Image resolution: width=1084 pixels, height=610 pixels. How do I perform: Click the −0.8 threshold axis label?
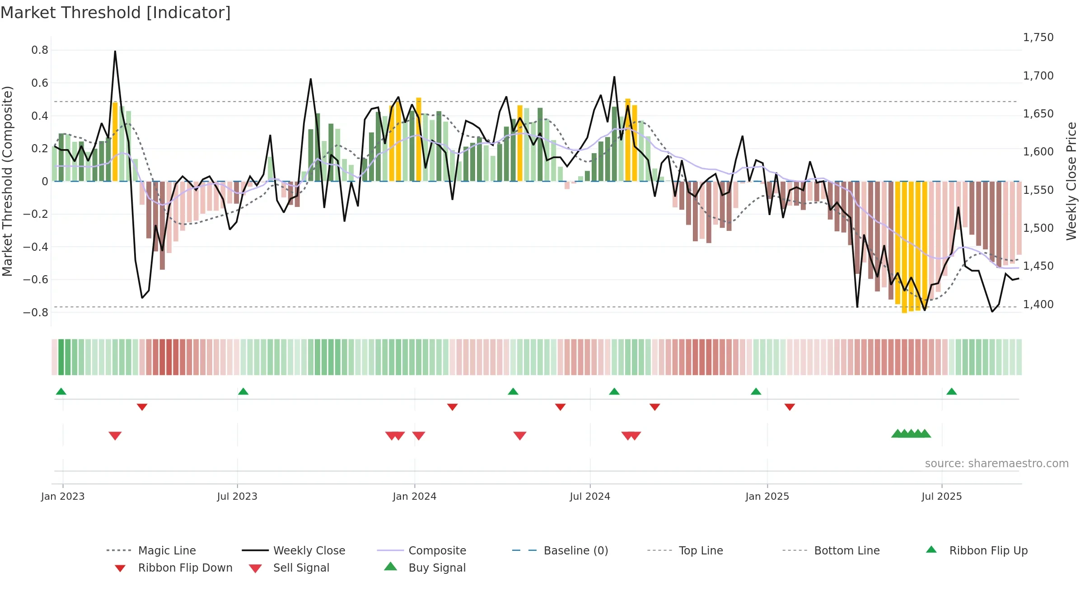click(36, 313)
